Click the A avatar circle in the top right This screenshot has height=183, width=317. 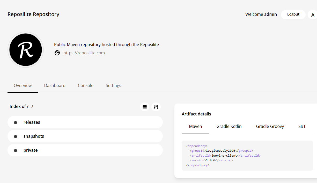coord(313,15)
